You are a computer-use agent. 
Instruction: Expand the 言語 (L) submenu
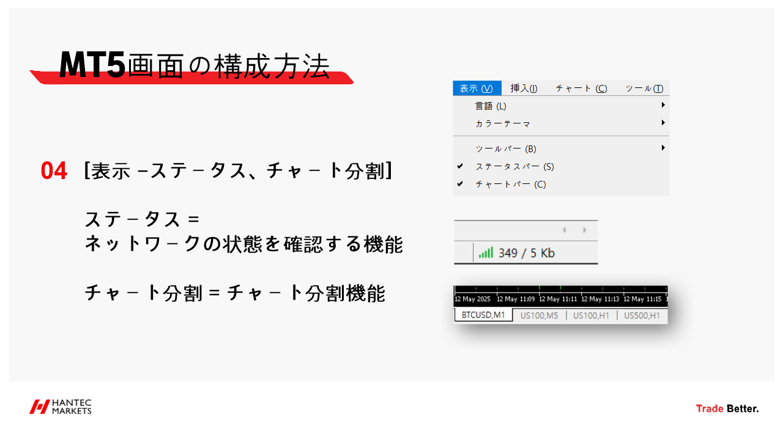coord(663,105)
